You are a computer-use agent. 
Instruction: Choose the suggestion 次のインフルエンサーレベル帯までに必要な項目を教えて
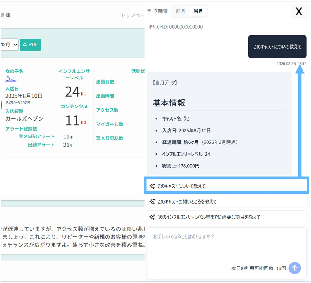226,217
